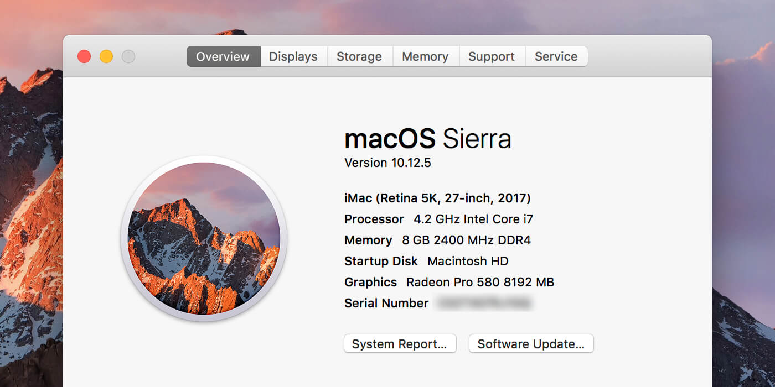Click the blurred serial number value

click(484, 303)
